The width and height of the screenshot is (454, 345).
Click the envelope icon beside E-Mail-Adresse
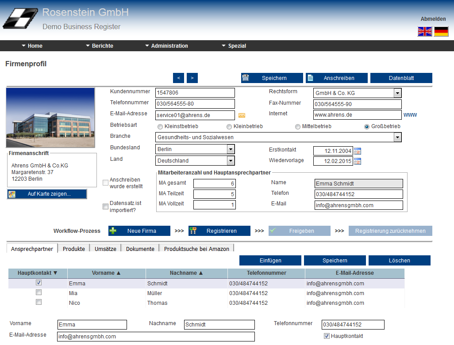pyautogui.click(x=242, y=115)
